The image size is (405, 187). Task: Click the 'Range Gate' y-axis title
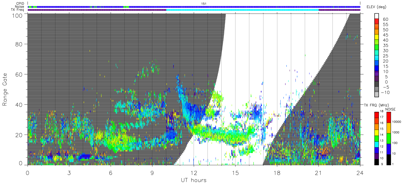[5, 89]
